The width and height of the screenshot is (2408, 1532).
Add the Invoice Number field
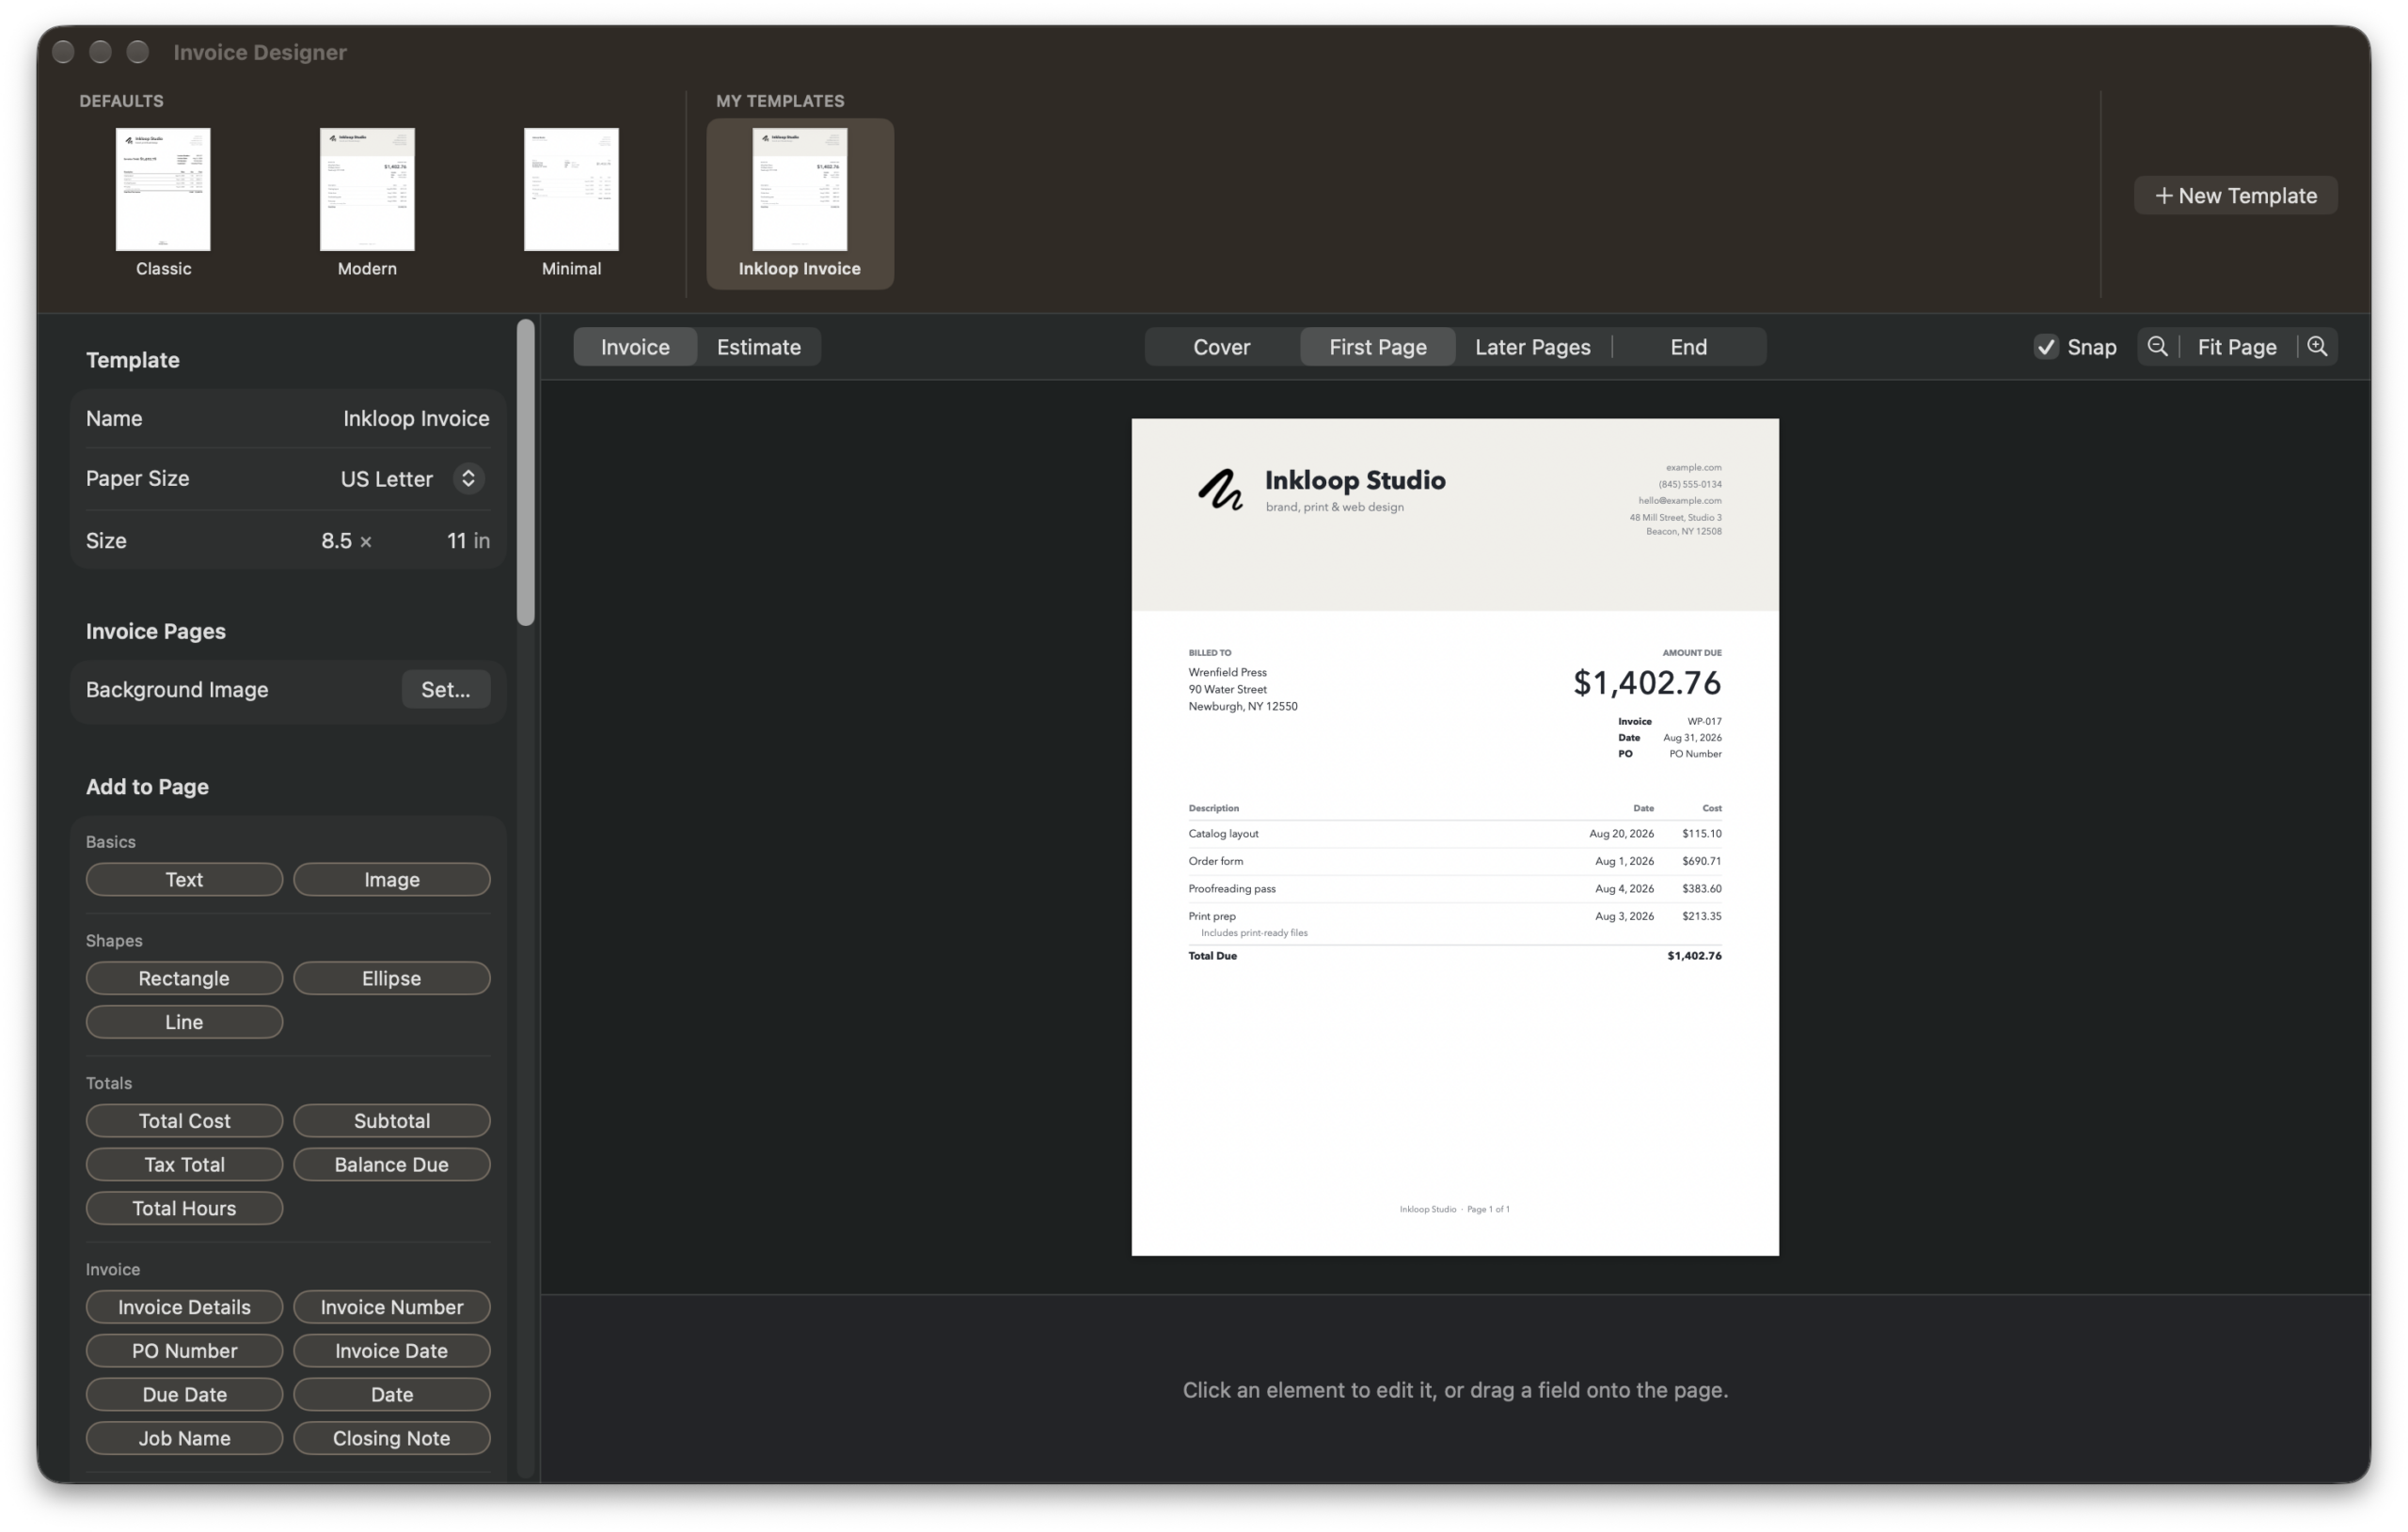point(391,1308)
